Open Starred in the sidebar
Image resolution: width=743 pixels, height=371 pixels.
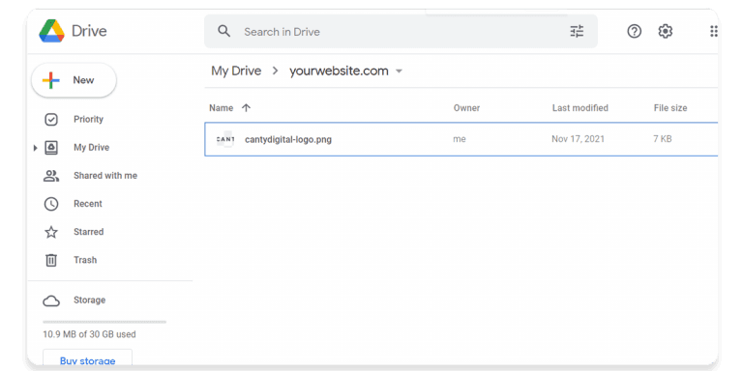coord(89,232)
